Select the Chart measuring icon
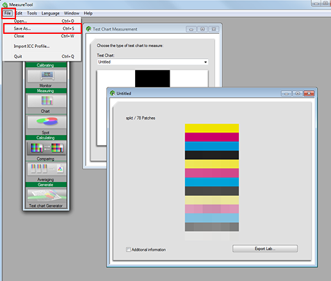331x281 pixels. click(x=46, y=101)
